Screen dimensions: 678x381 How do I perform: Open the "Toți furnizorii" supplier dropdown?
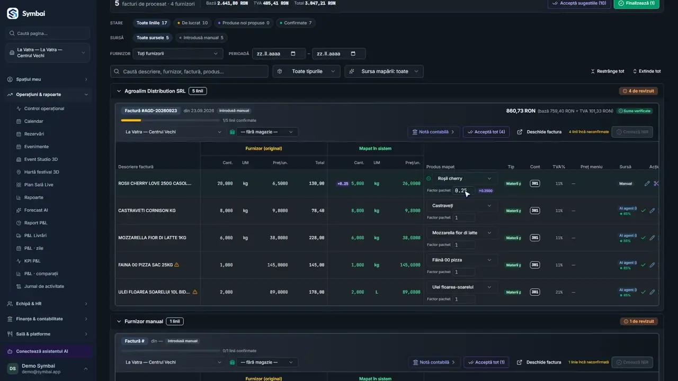[177, 53]
